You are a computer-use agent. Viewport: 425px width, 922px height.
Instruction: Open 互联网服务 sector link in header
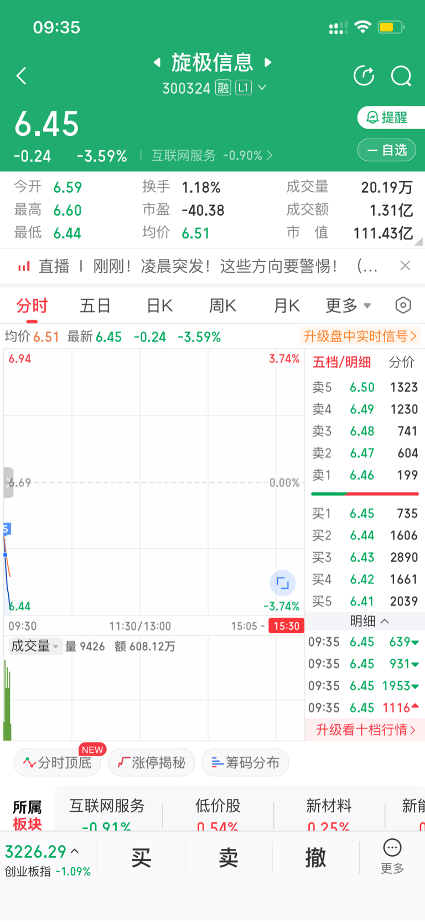pos(212,155)
